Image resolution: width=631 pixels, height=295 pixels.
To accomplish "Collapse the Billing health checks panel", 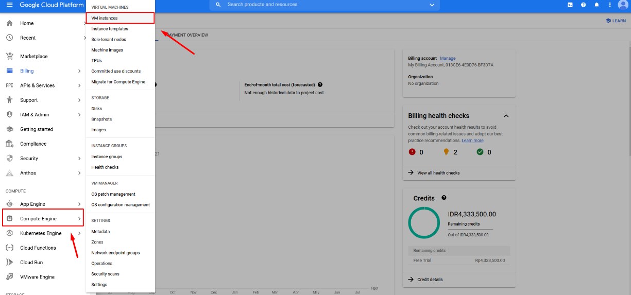I will [506, 116].
